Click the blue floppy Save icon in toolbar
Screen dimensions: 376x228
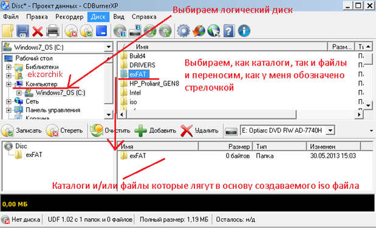pos(22,31)
